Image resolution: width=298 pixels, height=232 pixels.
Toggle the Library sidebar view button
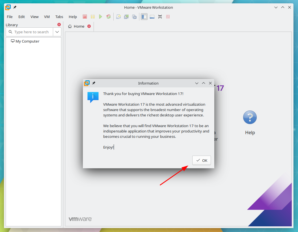point(144,17)
